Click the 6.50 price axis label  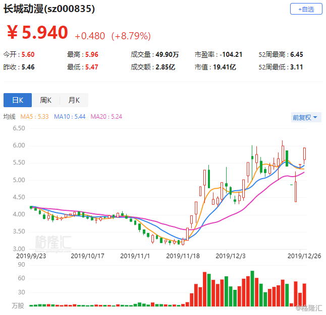[19, 128]
